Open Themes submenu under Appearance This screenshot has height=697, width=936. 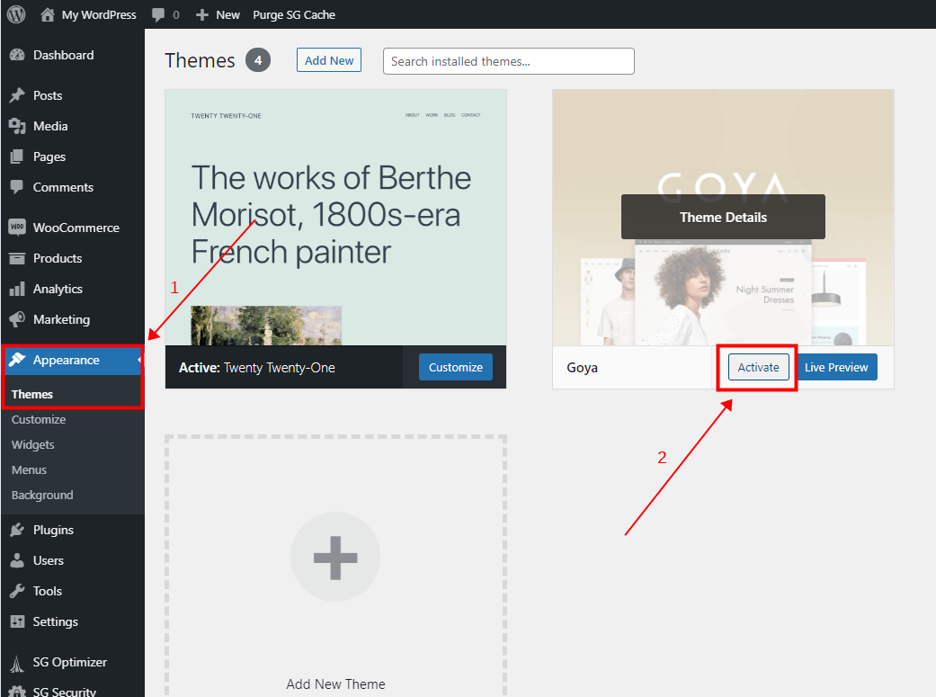click(32, 394)
